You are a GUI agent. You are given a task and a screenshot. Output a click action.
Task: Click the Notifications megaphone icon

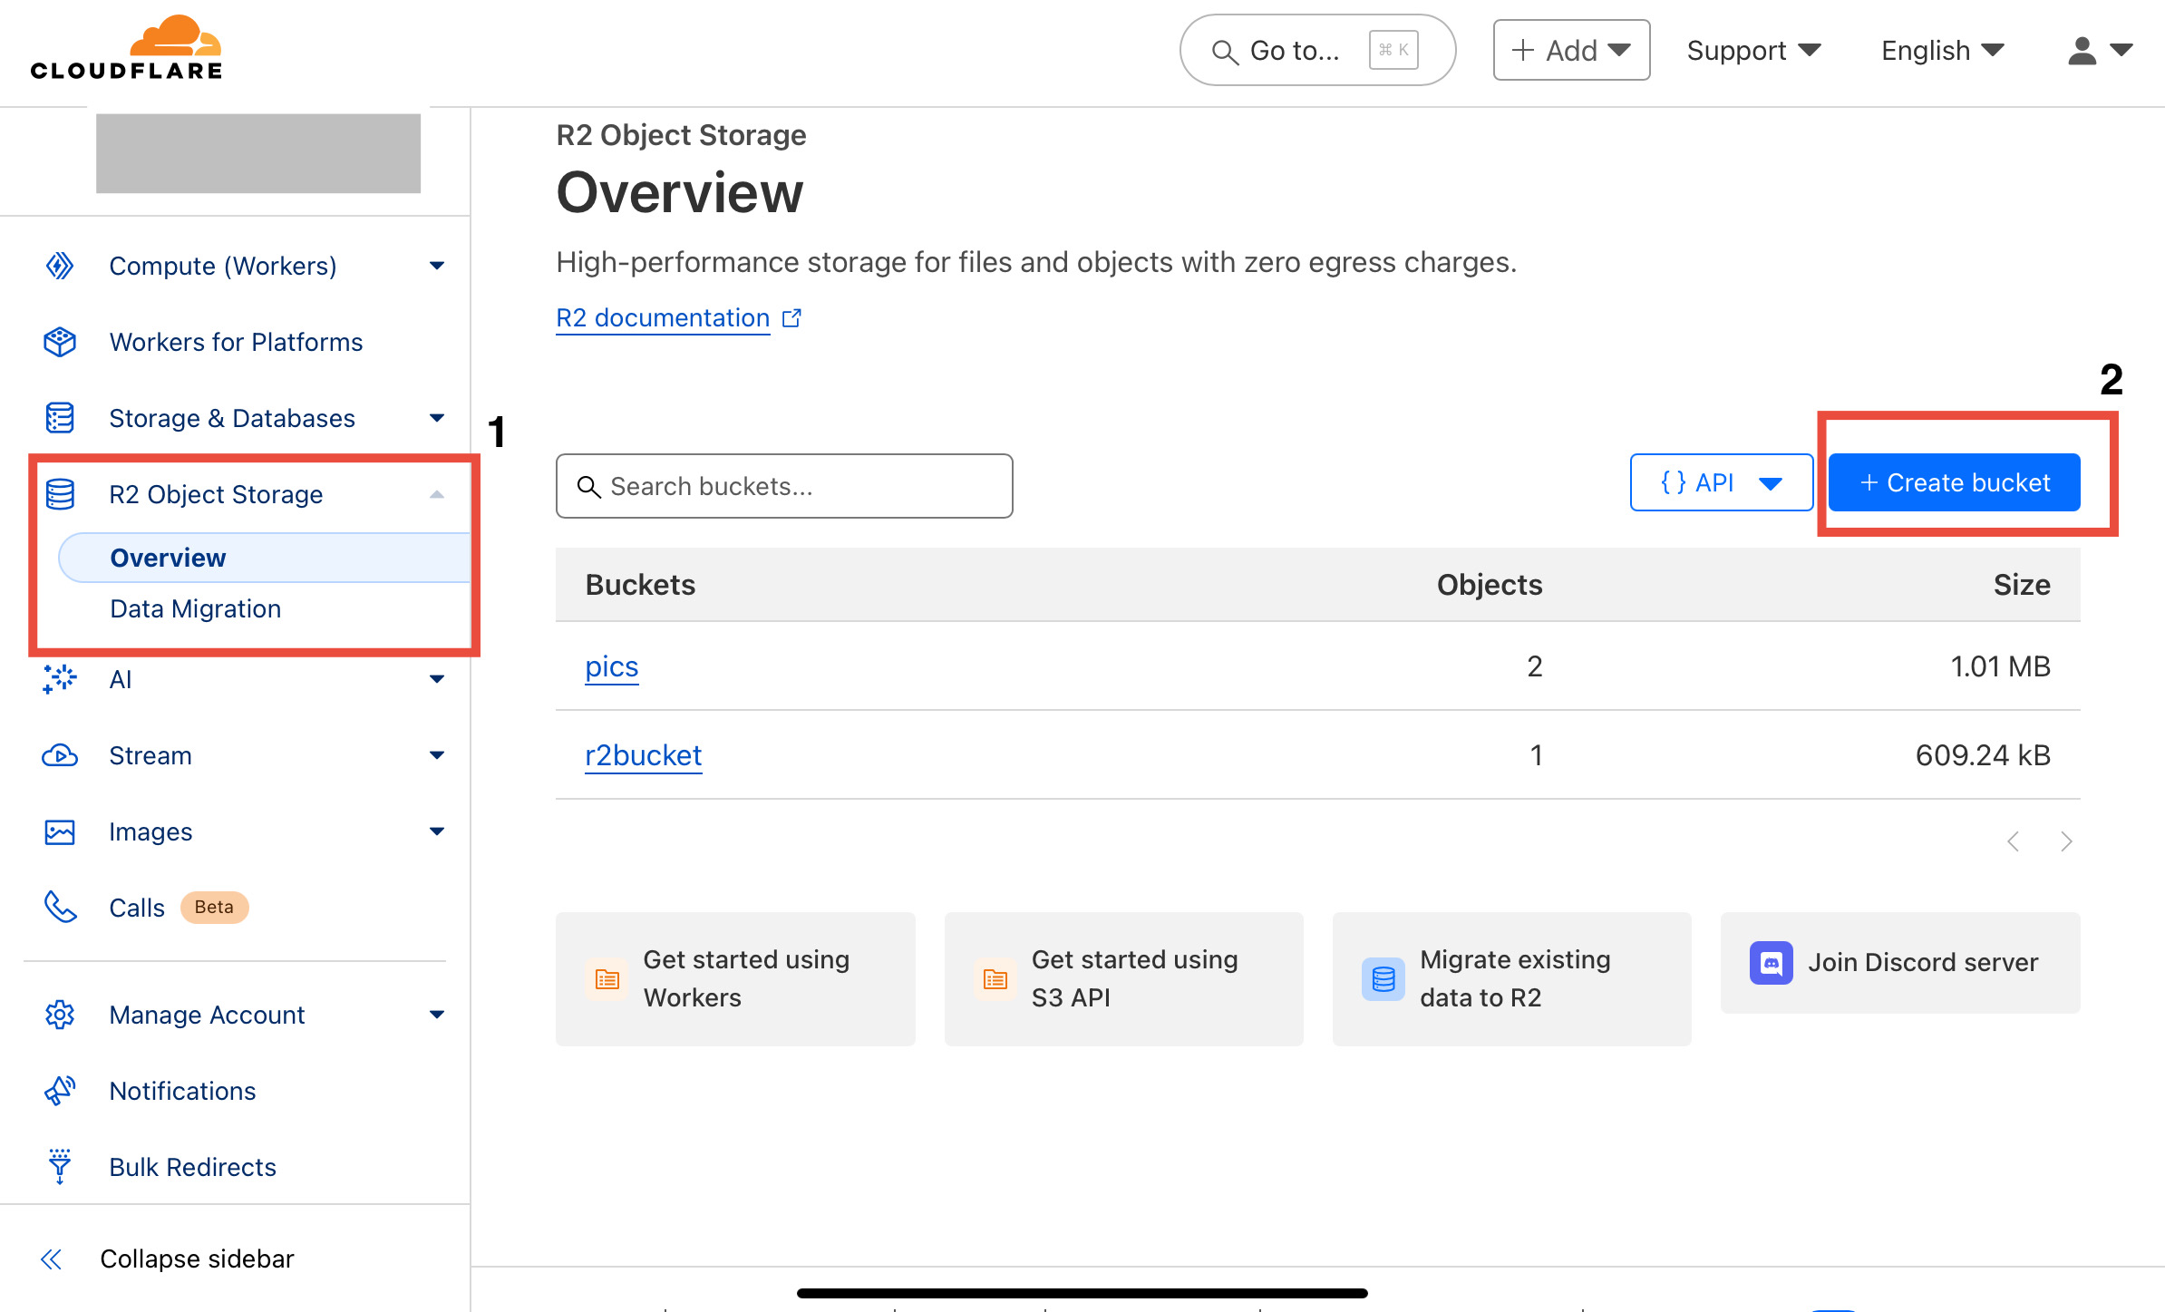click(x=60, y=1091)
